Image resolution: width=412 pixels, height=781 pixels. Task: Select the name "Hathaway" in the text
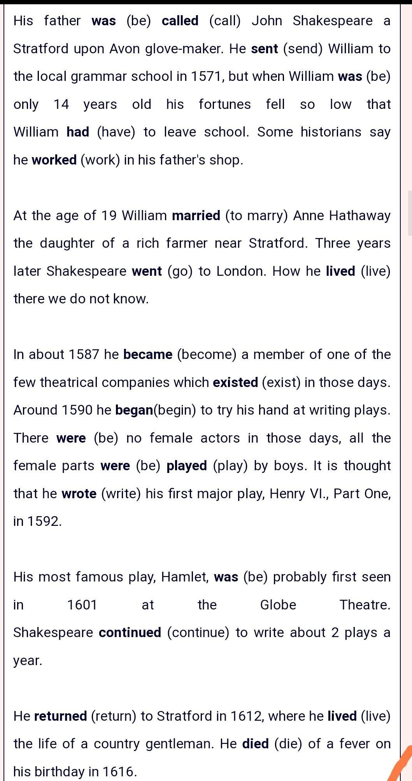359,215
